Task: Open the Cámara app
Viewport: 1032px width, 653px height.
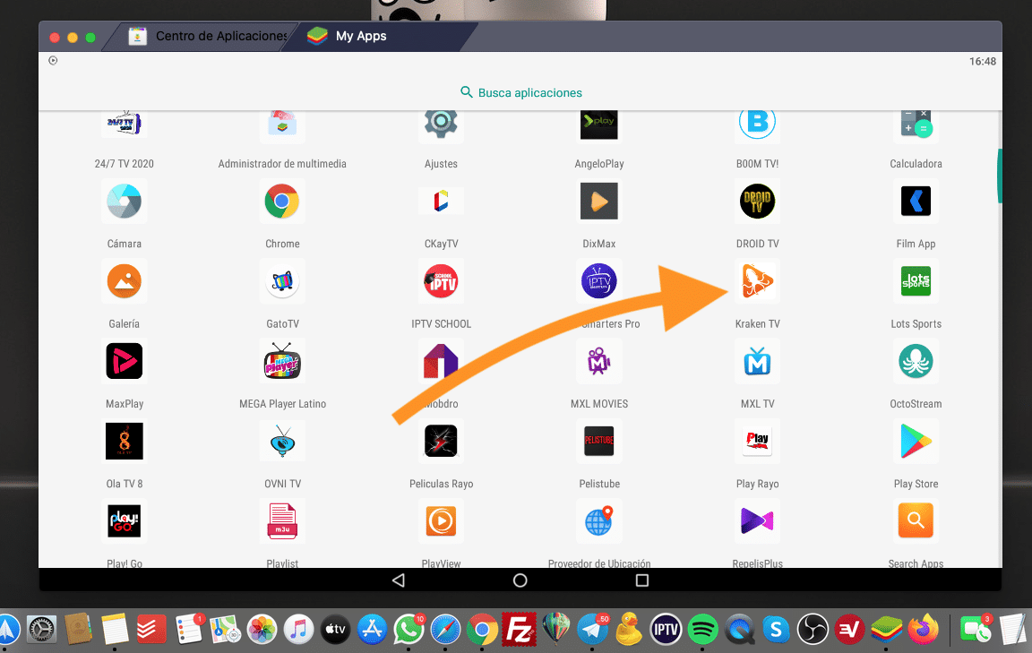Action: pos(124,202)
